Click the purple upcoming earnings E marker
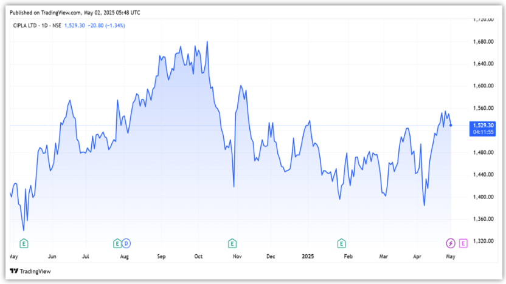Viewport: 506px width, 284px height. click(463, 243)
